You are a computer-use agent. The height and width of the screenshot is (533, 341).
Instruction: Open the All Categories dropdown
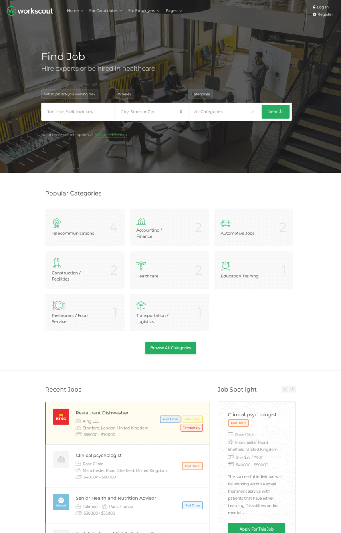point(224,112)
